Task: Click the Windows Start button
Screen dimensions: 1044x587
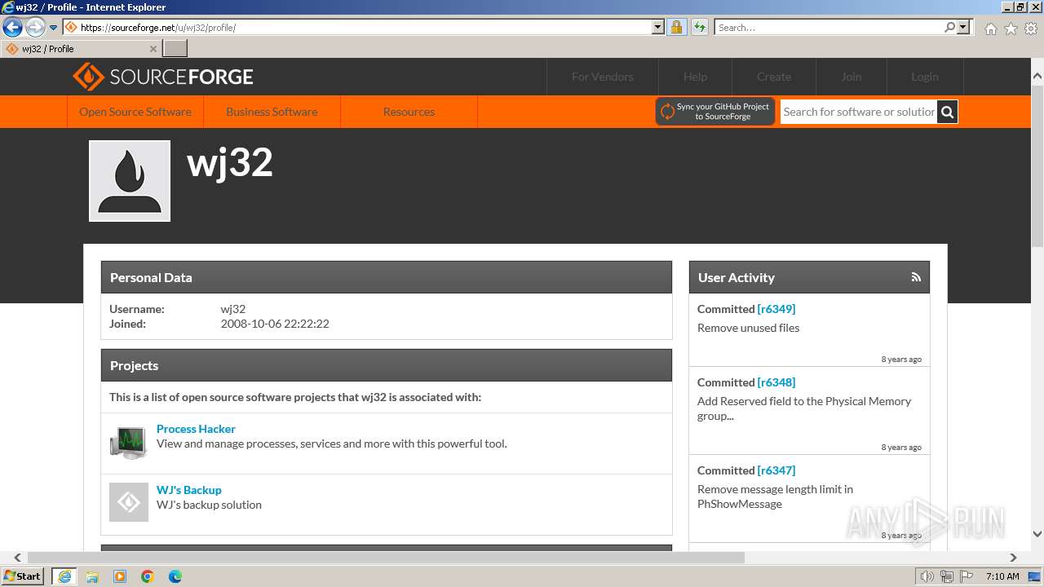Action: click(23, 576)
